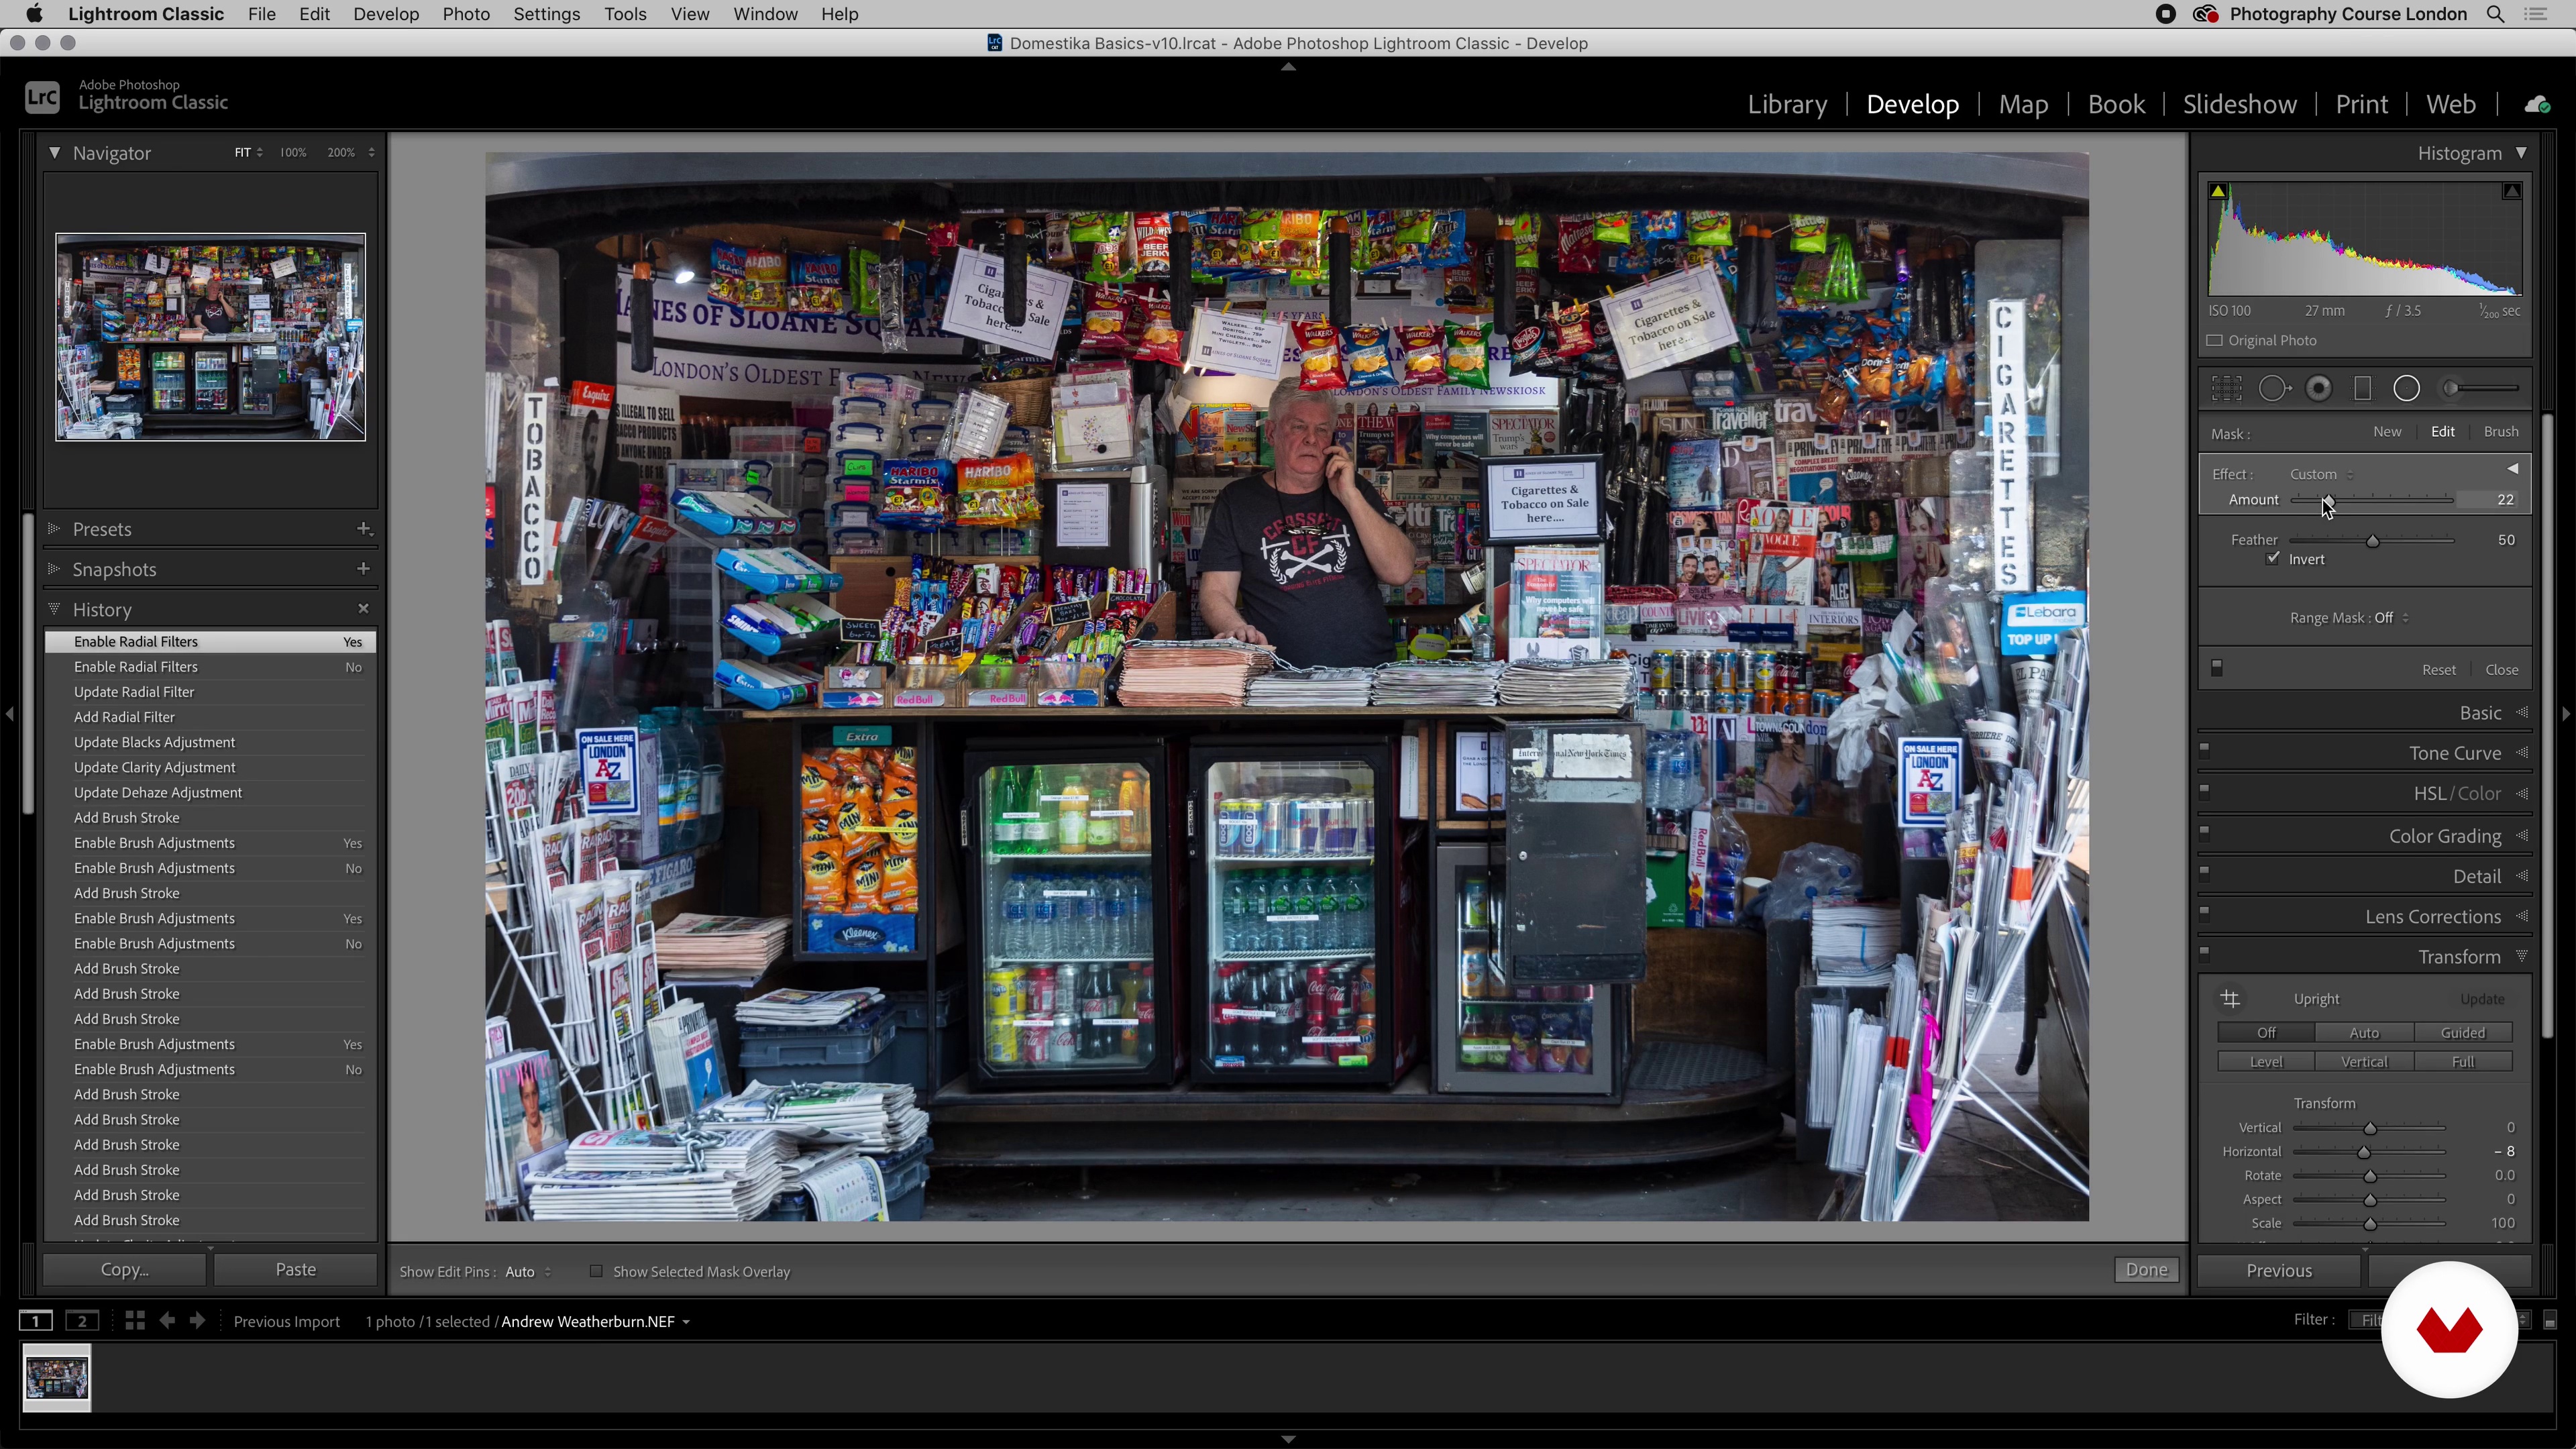The image size is (2576, 1449).
Task: Switch to the Library module
Action: pos(1787,104)
